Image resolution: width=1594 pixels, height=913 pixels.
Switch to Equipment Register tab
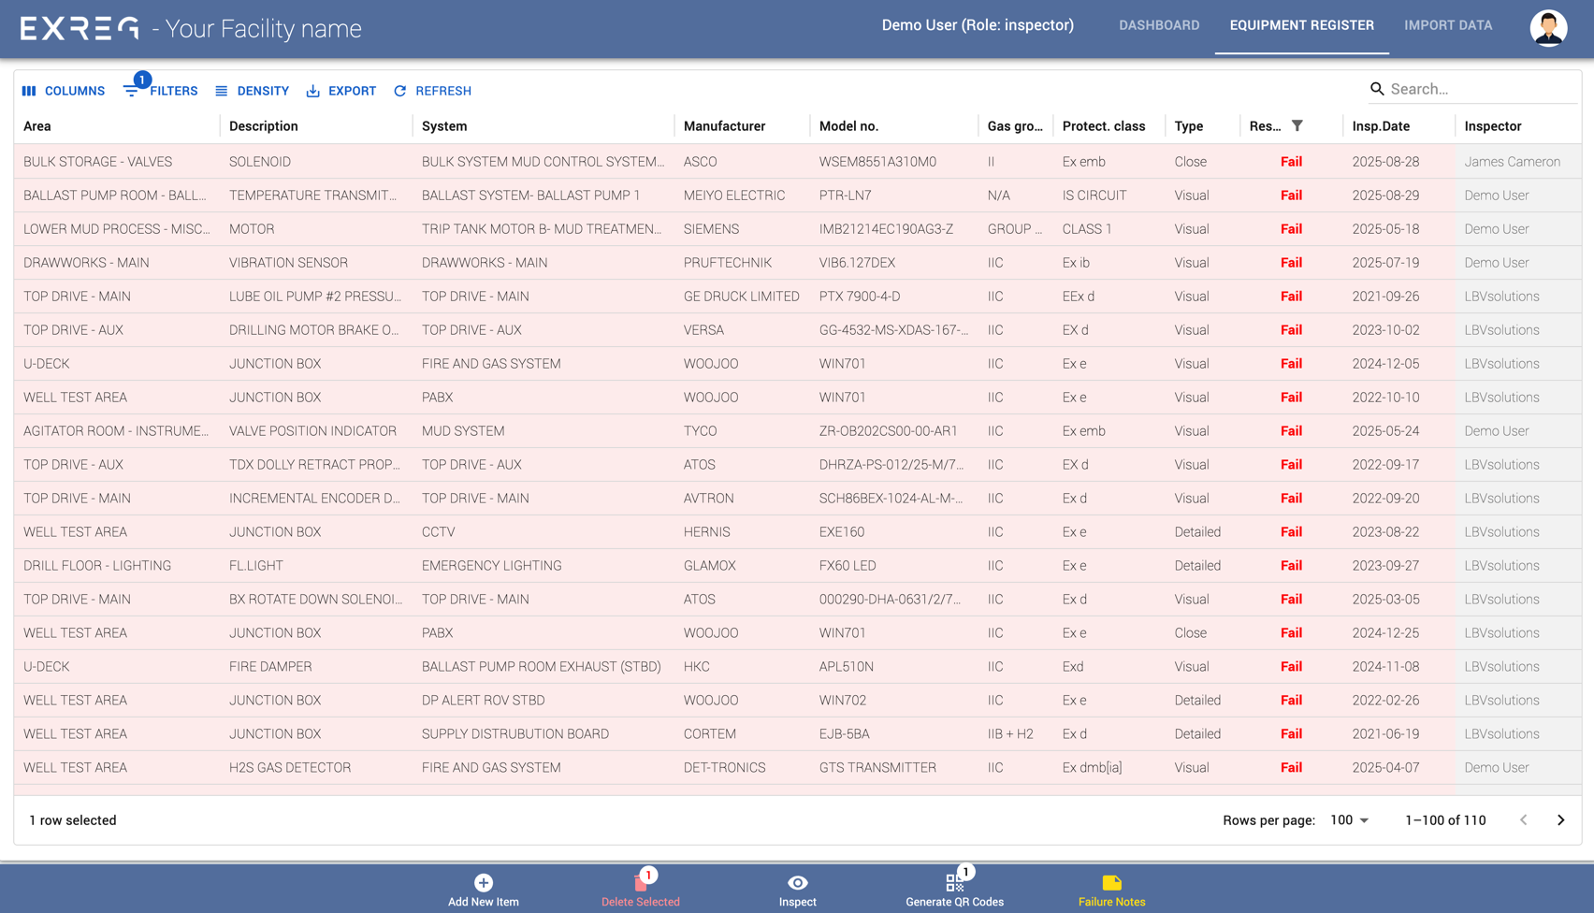[1302, 25]
